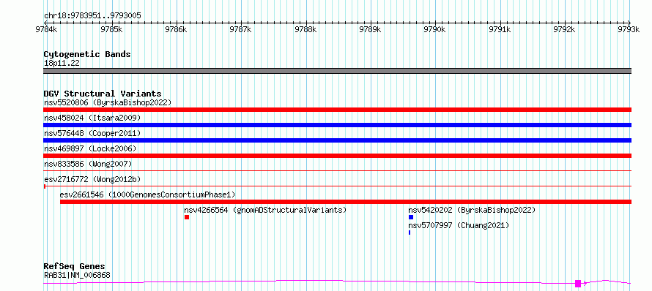Viewport: 652px width, 291px height.
Task: Click the small red nsv4266564 gnomAD variant block
Action: click(x=187, y=217)
